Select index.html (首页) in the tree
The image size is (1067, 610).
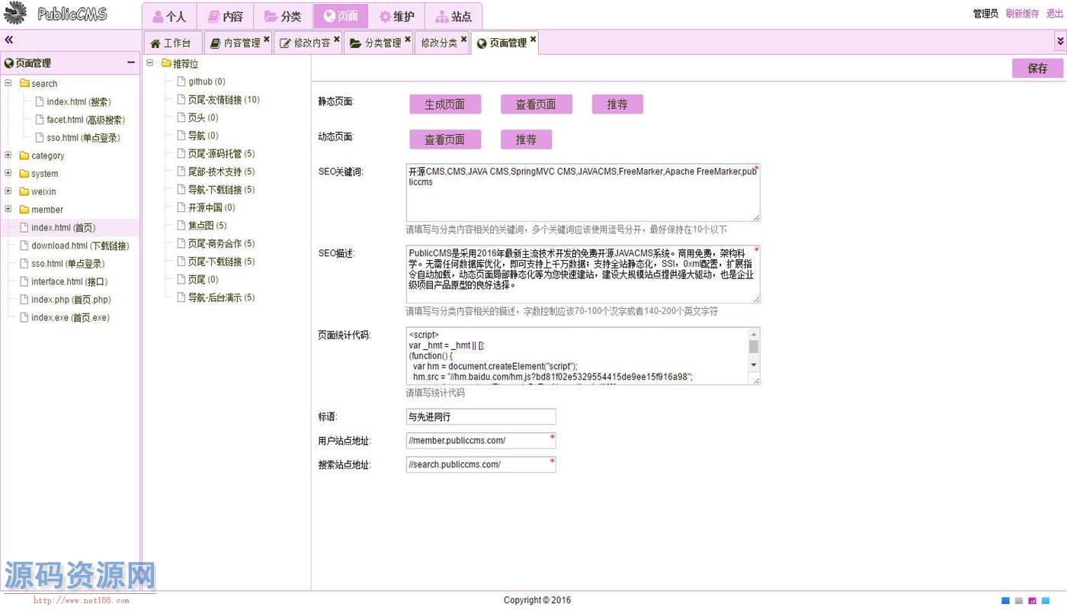tap(63, 227)
